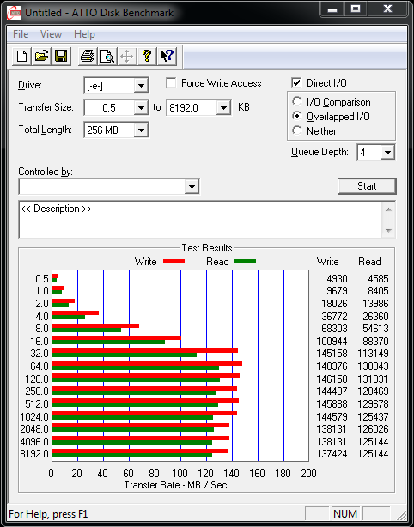Screen dimensions: 414x527
Task: Click inside the Description text box
Action: click(200, 220)
